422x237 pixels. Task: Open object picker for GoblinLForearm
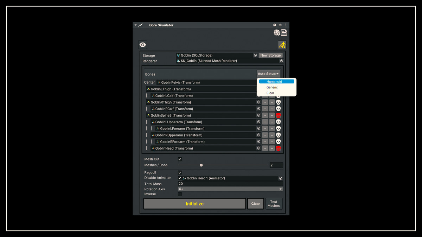tap(258, 129)
